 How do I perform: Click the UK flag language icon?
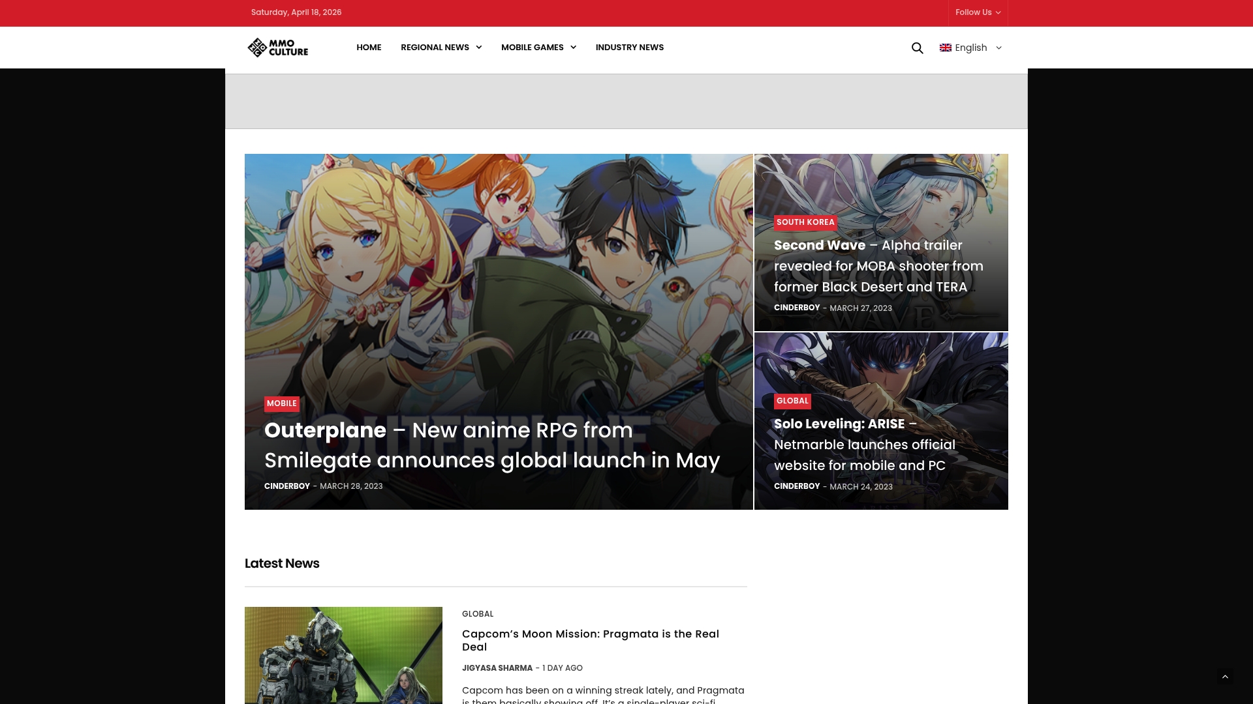pos(945,48)
